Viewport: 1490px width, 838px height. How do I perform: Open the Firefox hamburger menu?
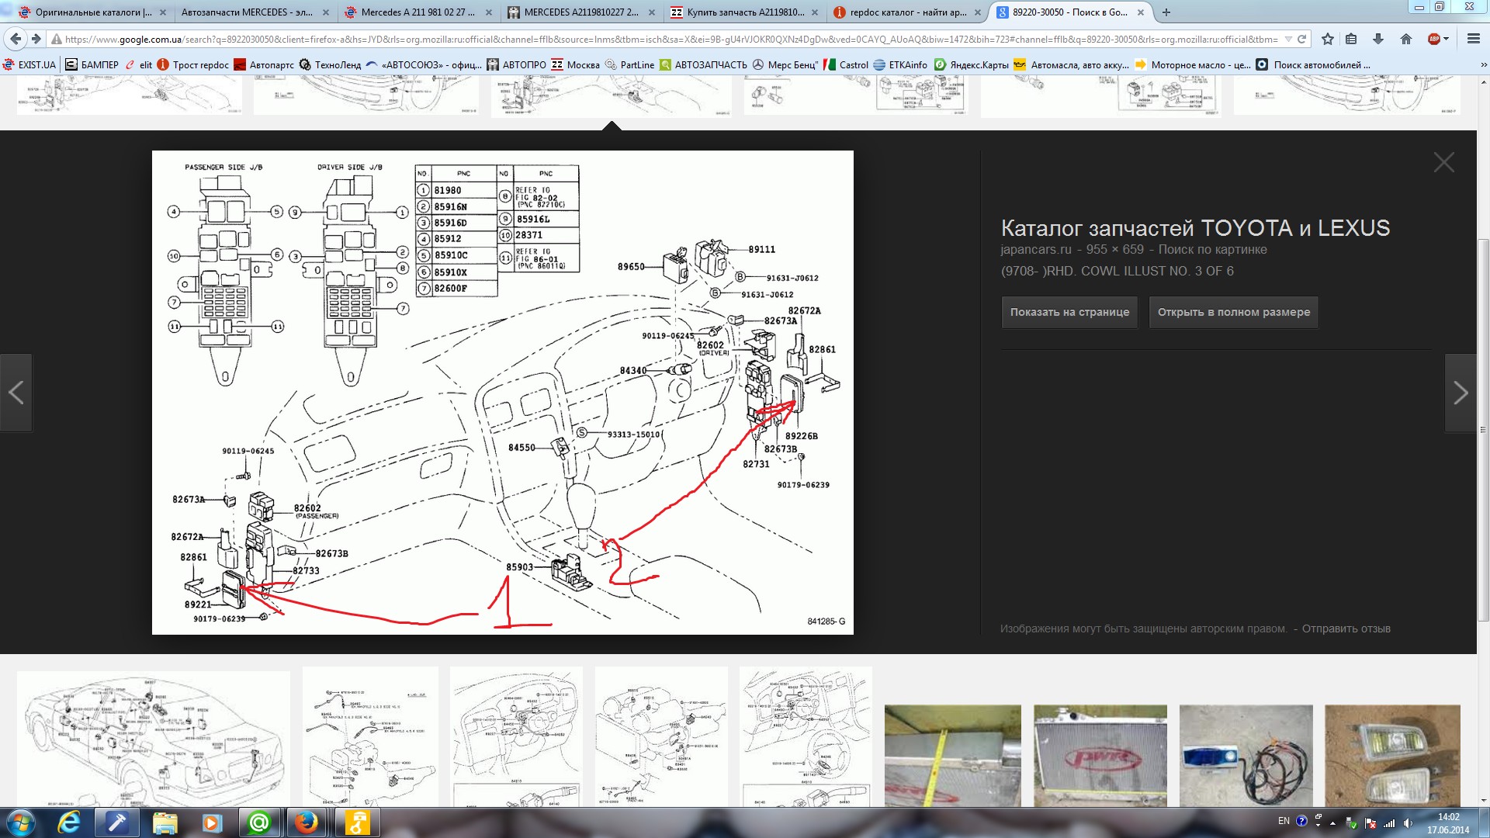coord(1473,39)
